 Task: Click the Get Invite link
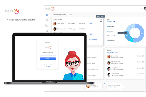(x=48, y=67)
